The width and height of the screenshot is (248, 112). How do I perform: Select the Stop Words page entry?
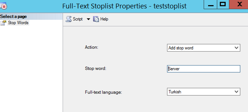coord(18,23)
